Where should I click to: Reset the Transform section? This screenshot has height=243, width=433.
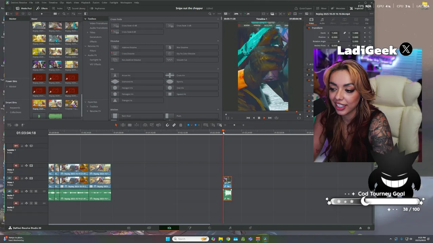point(370,28)
